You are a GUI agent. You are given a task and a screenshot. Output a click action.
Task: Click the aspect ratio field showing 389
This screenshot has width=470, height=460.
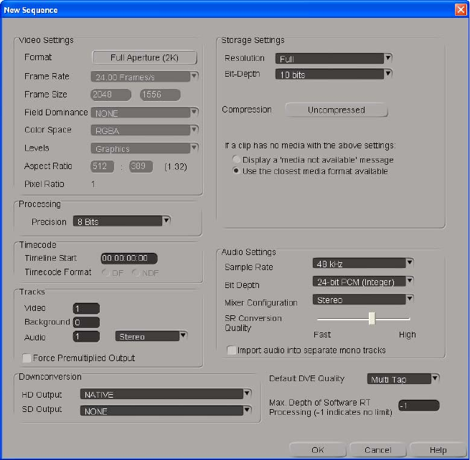[x=141, y=166]
